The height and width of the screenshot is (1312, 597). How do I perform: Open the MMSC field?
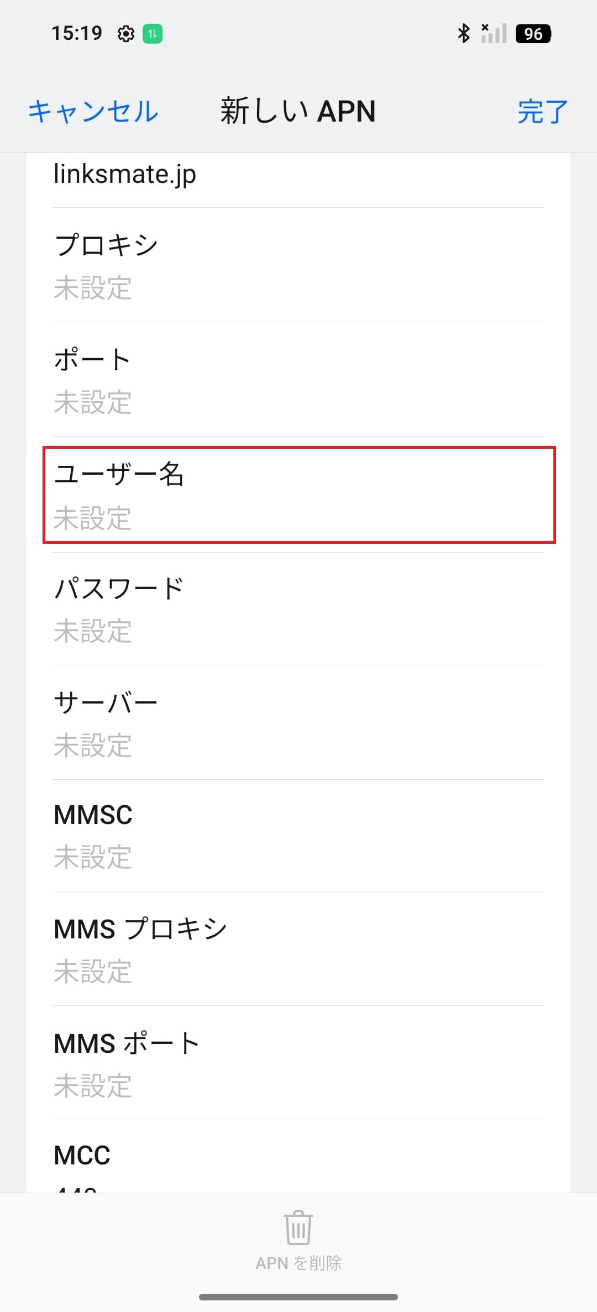coord(298,836)
